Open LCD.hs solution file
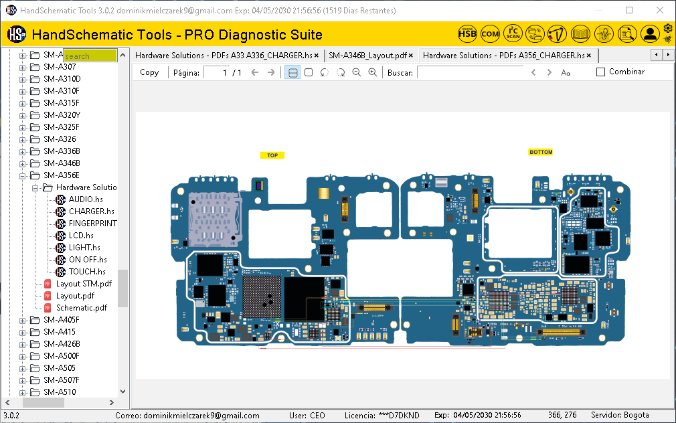This screenshot has height=423, width=676. pos(81,236)
